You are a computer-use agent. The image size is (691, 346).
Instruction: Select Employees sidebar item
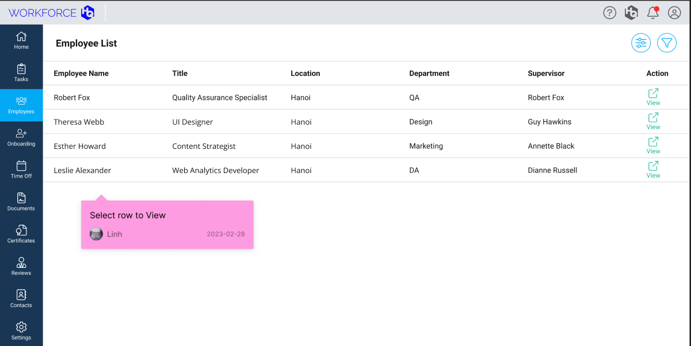pos(21,105)
